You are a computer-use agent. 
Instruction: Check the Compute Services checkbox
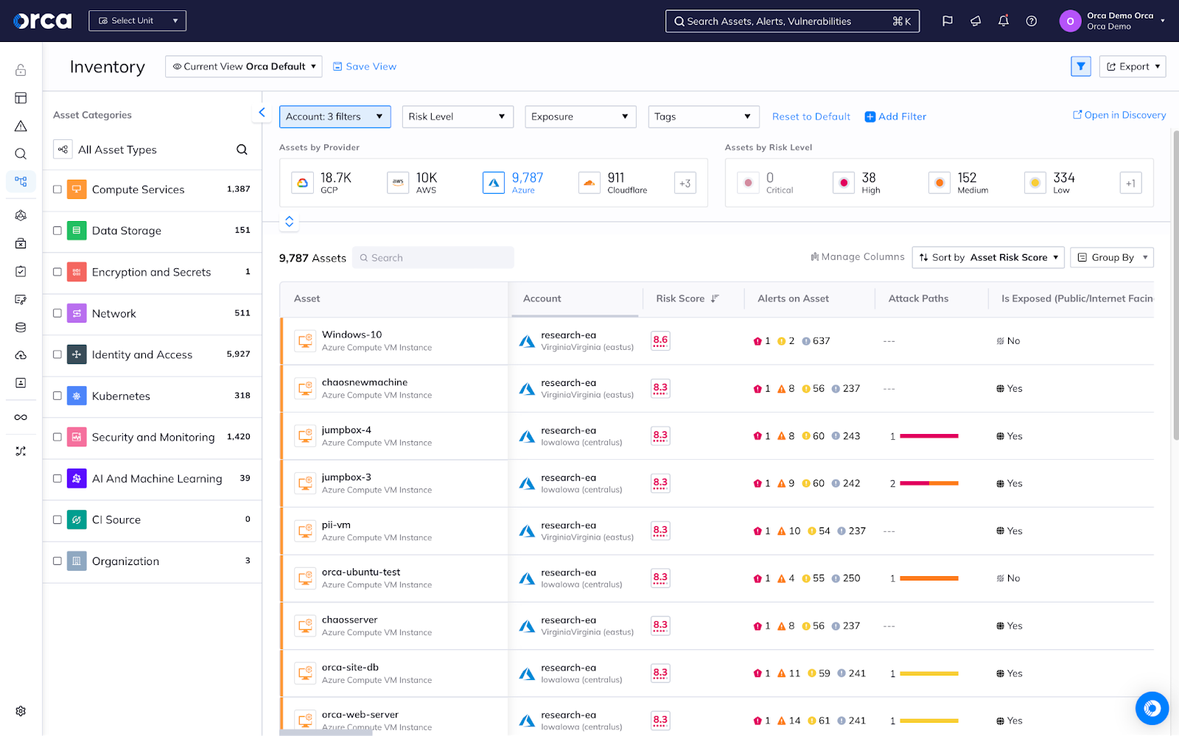[57, 189]
